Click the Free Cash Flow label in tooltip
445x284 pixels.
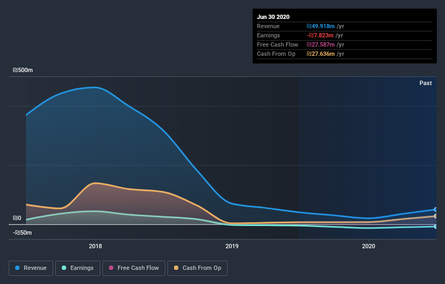[278, 44]
